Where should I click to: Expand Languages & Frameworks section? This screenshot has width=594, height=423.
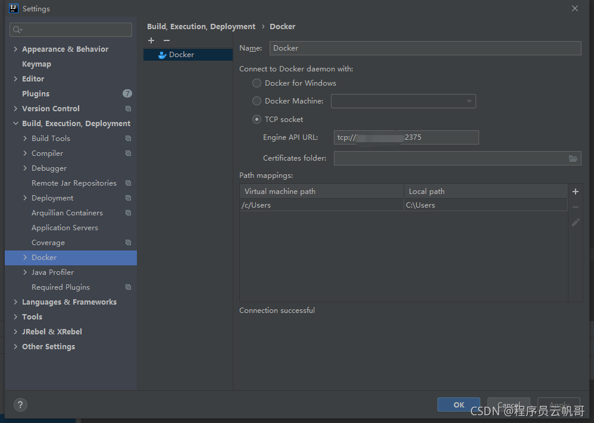point(15,302)
